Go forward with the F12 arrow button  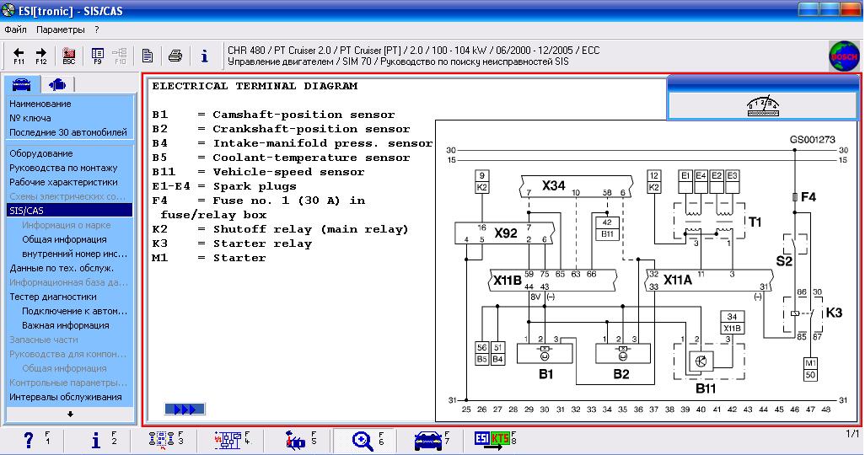click(x=41, y=56)
